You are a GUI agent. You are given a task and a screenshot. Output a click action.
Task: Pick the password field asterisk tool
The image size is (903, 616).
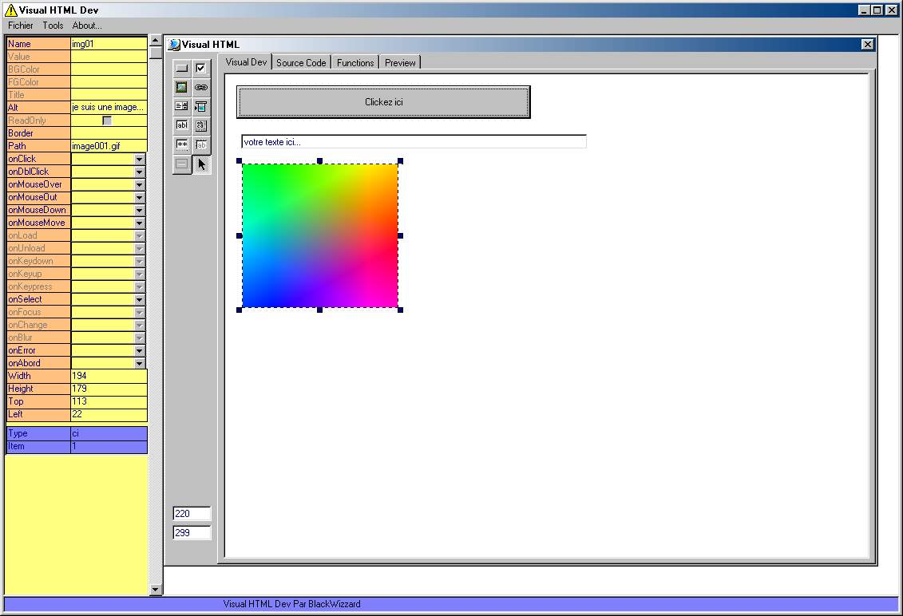[182, 144]
